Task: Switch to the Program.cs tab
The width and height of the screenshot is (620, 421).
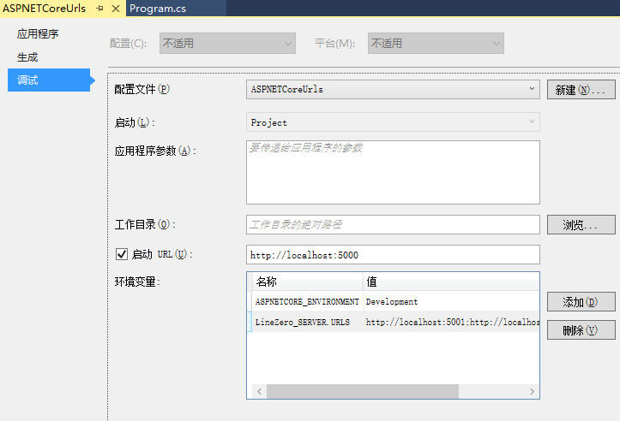Action: pos(158,9)
